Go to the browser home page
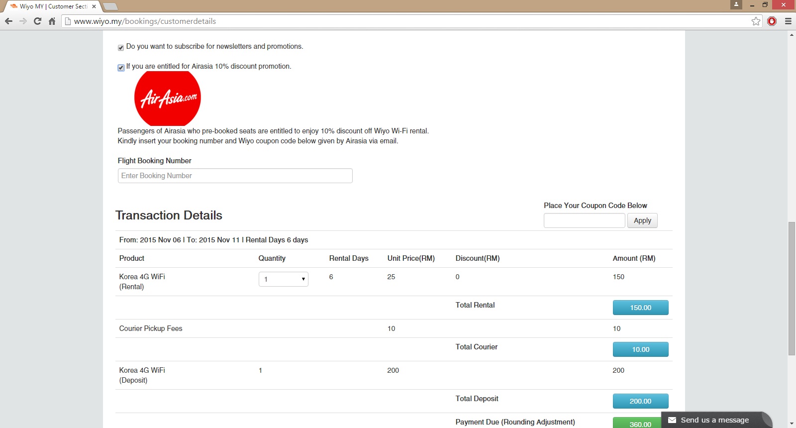Viewport: 796px width, 428px height. [x=52, y=21]
